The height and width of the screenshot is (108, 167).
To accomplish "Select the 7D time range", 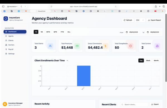I will coord(36,32).
